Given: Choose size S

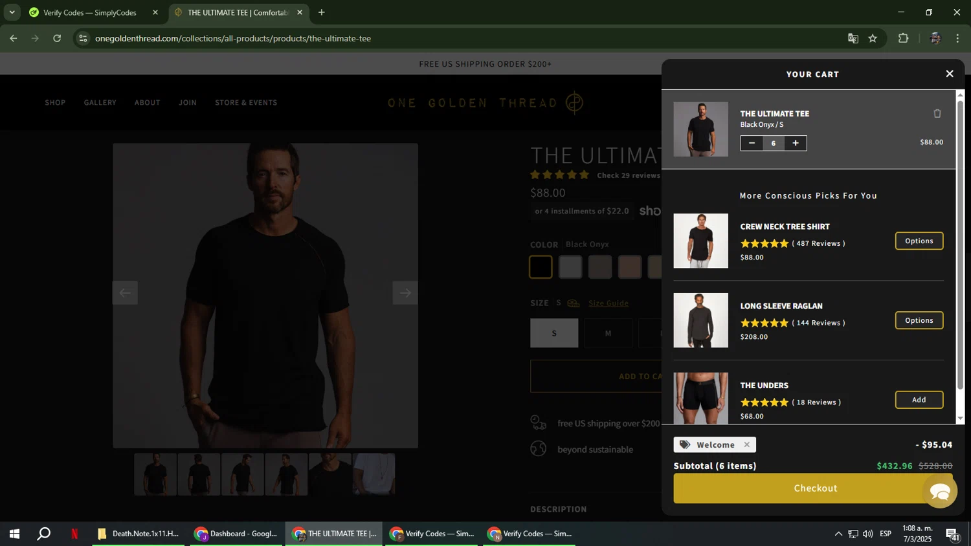Looking at the screenshot, I should tap(554, 333).
